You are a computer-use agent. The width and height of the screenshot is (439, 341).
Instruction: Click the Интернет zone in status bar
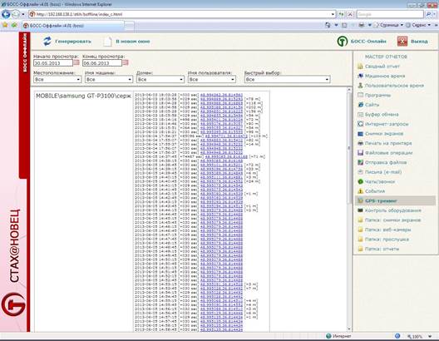coord(338,336)
